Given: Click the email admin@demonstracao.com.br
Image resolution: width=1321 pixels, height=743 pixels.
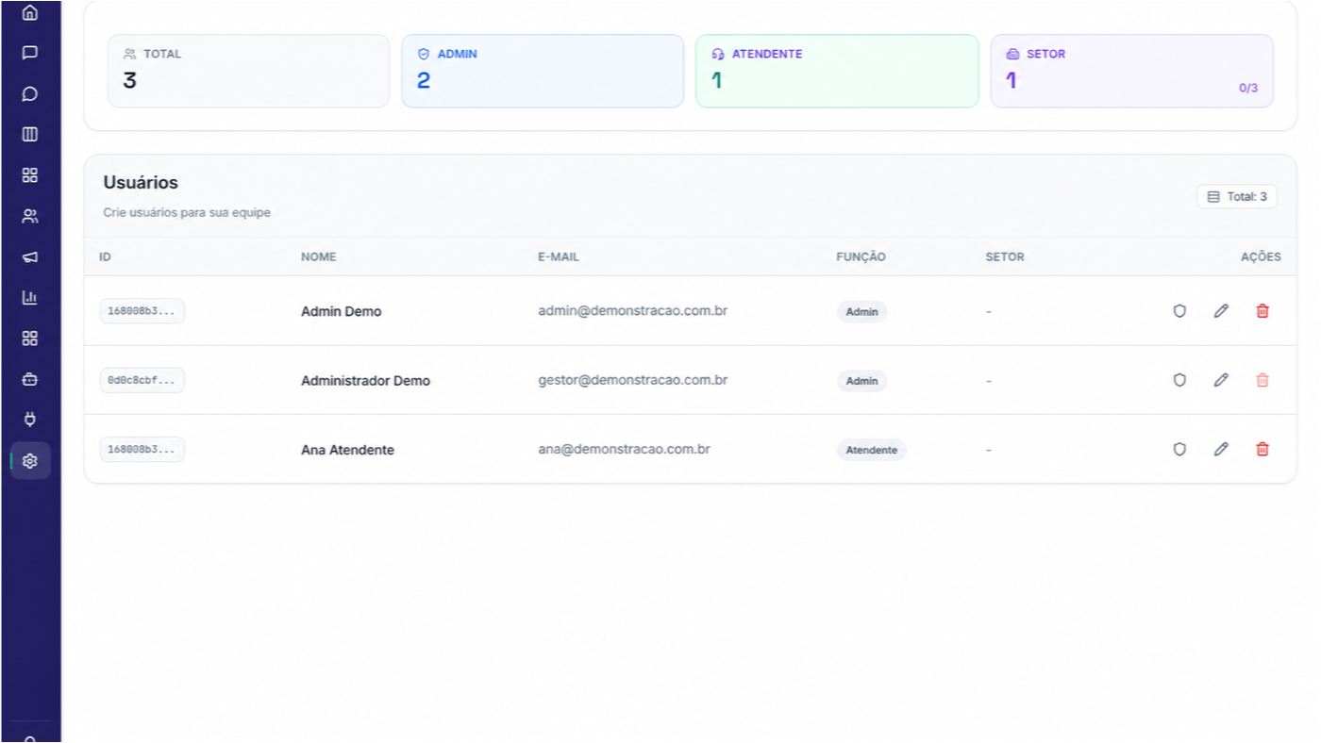Looking at the screenshot, I should coord(632,310).
